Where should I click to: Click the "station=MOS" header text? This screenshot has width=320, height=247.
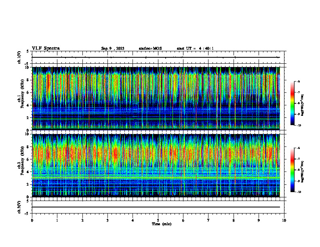150,48
